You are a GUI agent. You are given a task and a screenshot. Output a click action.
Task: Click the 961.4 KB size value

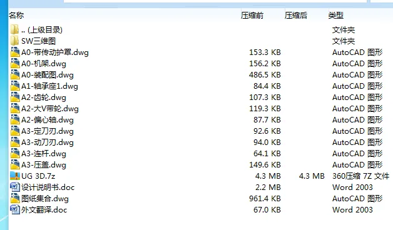pyautogui.click(x=265, y=199)
